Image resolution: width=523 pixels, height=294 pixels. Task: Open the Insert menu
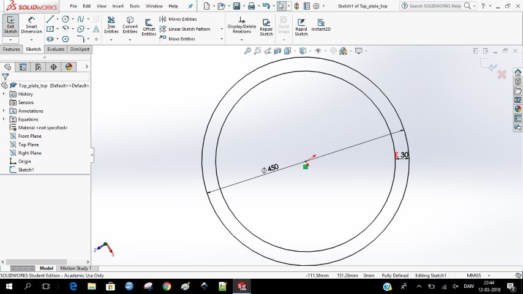pyautogui.click(x=118, y=6)
